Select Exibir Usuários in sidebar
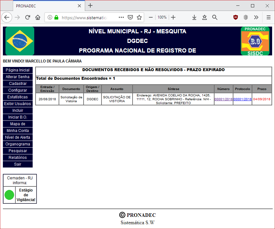The width and height of the screenshot is (275, 229). click(x=18, y=104)
